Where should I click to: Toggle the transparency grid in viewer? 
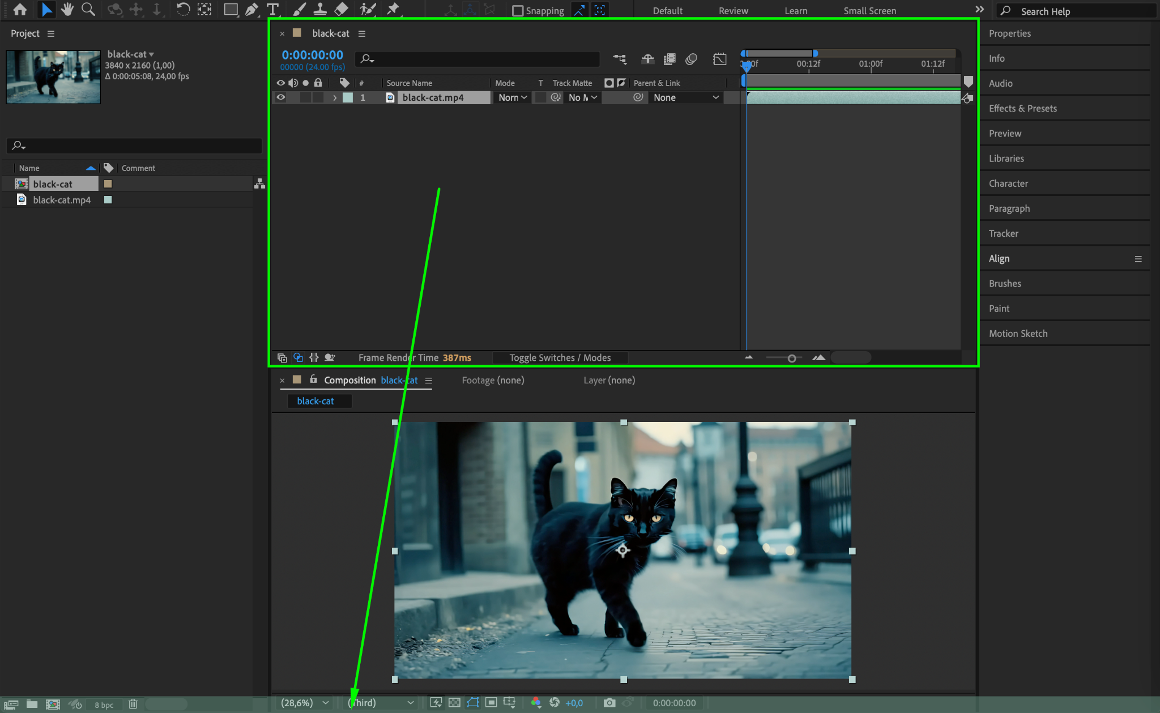[x=454, y=703]
